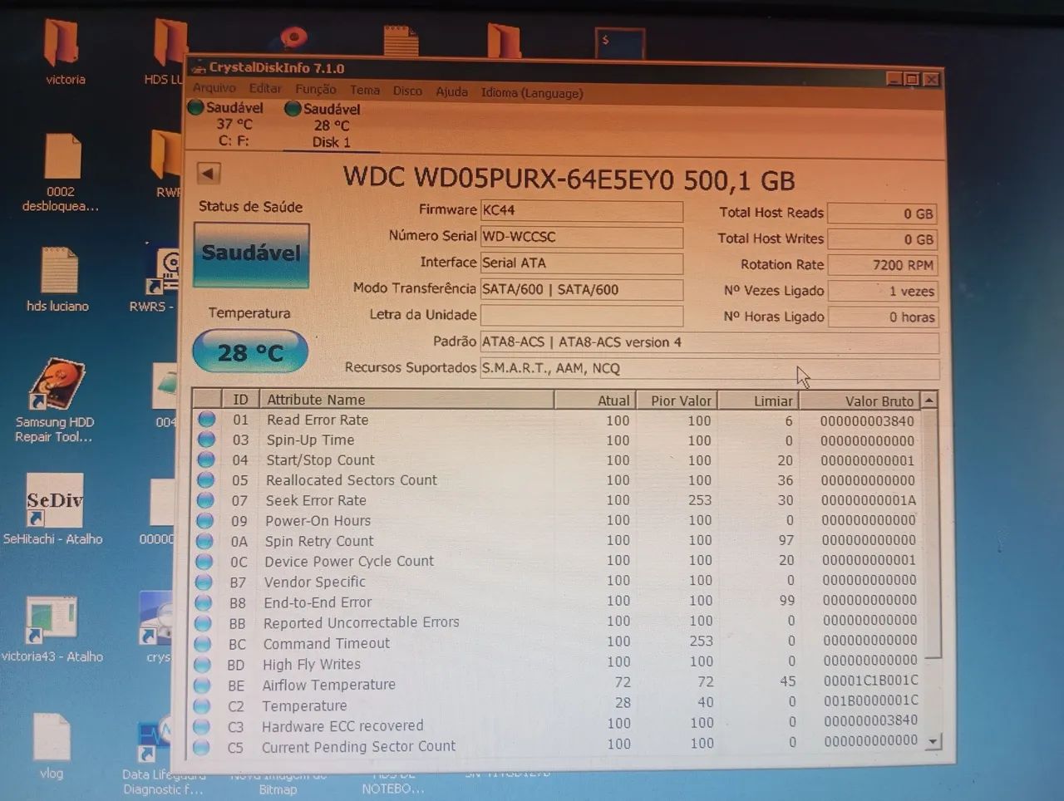
Task: Click the Saudável health status button
Action: point(251,254)
